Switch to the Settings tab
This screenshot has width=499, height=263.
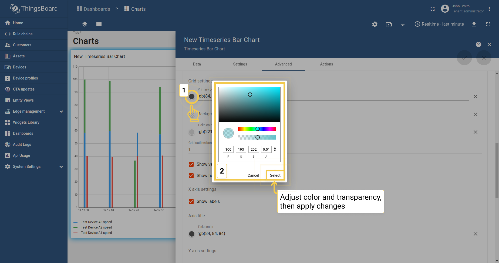coord(240,64)
